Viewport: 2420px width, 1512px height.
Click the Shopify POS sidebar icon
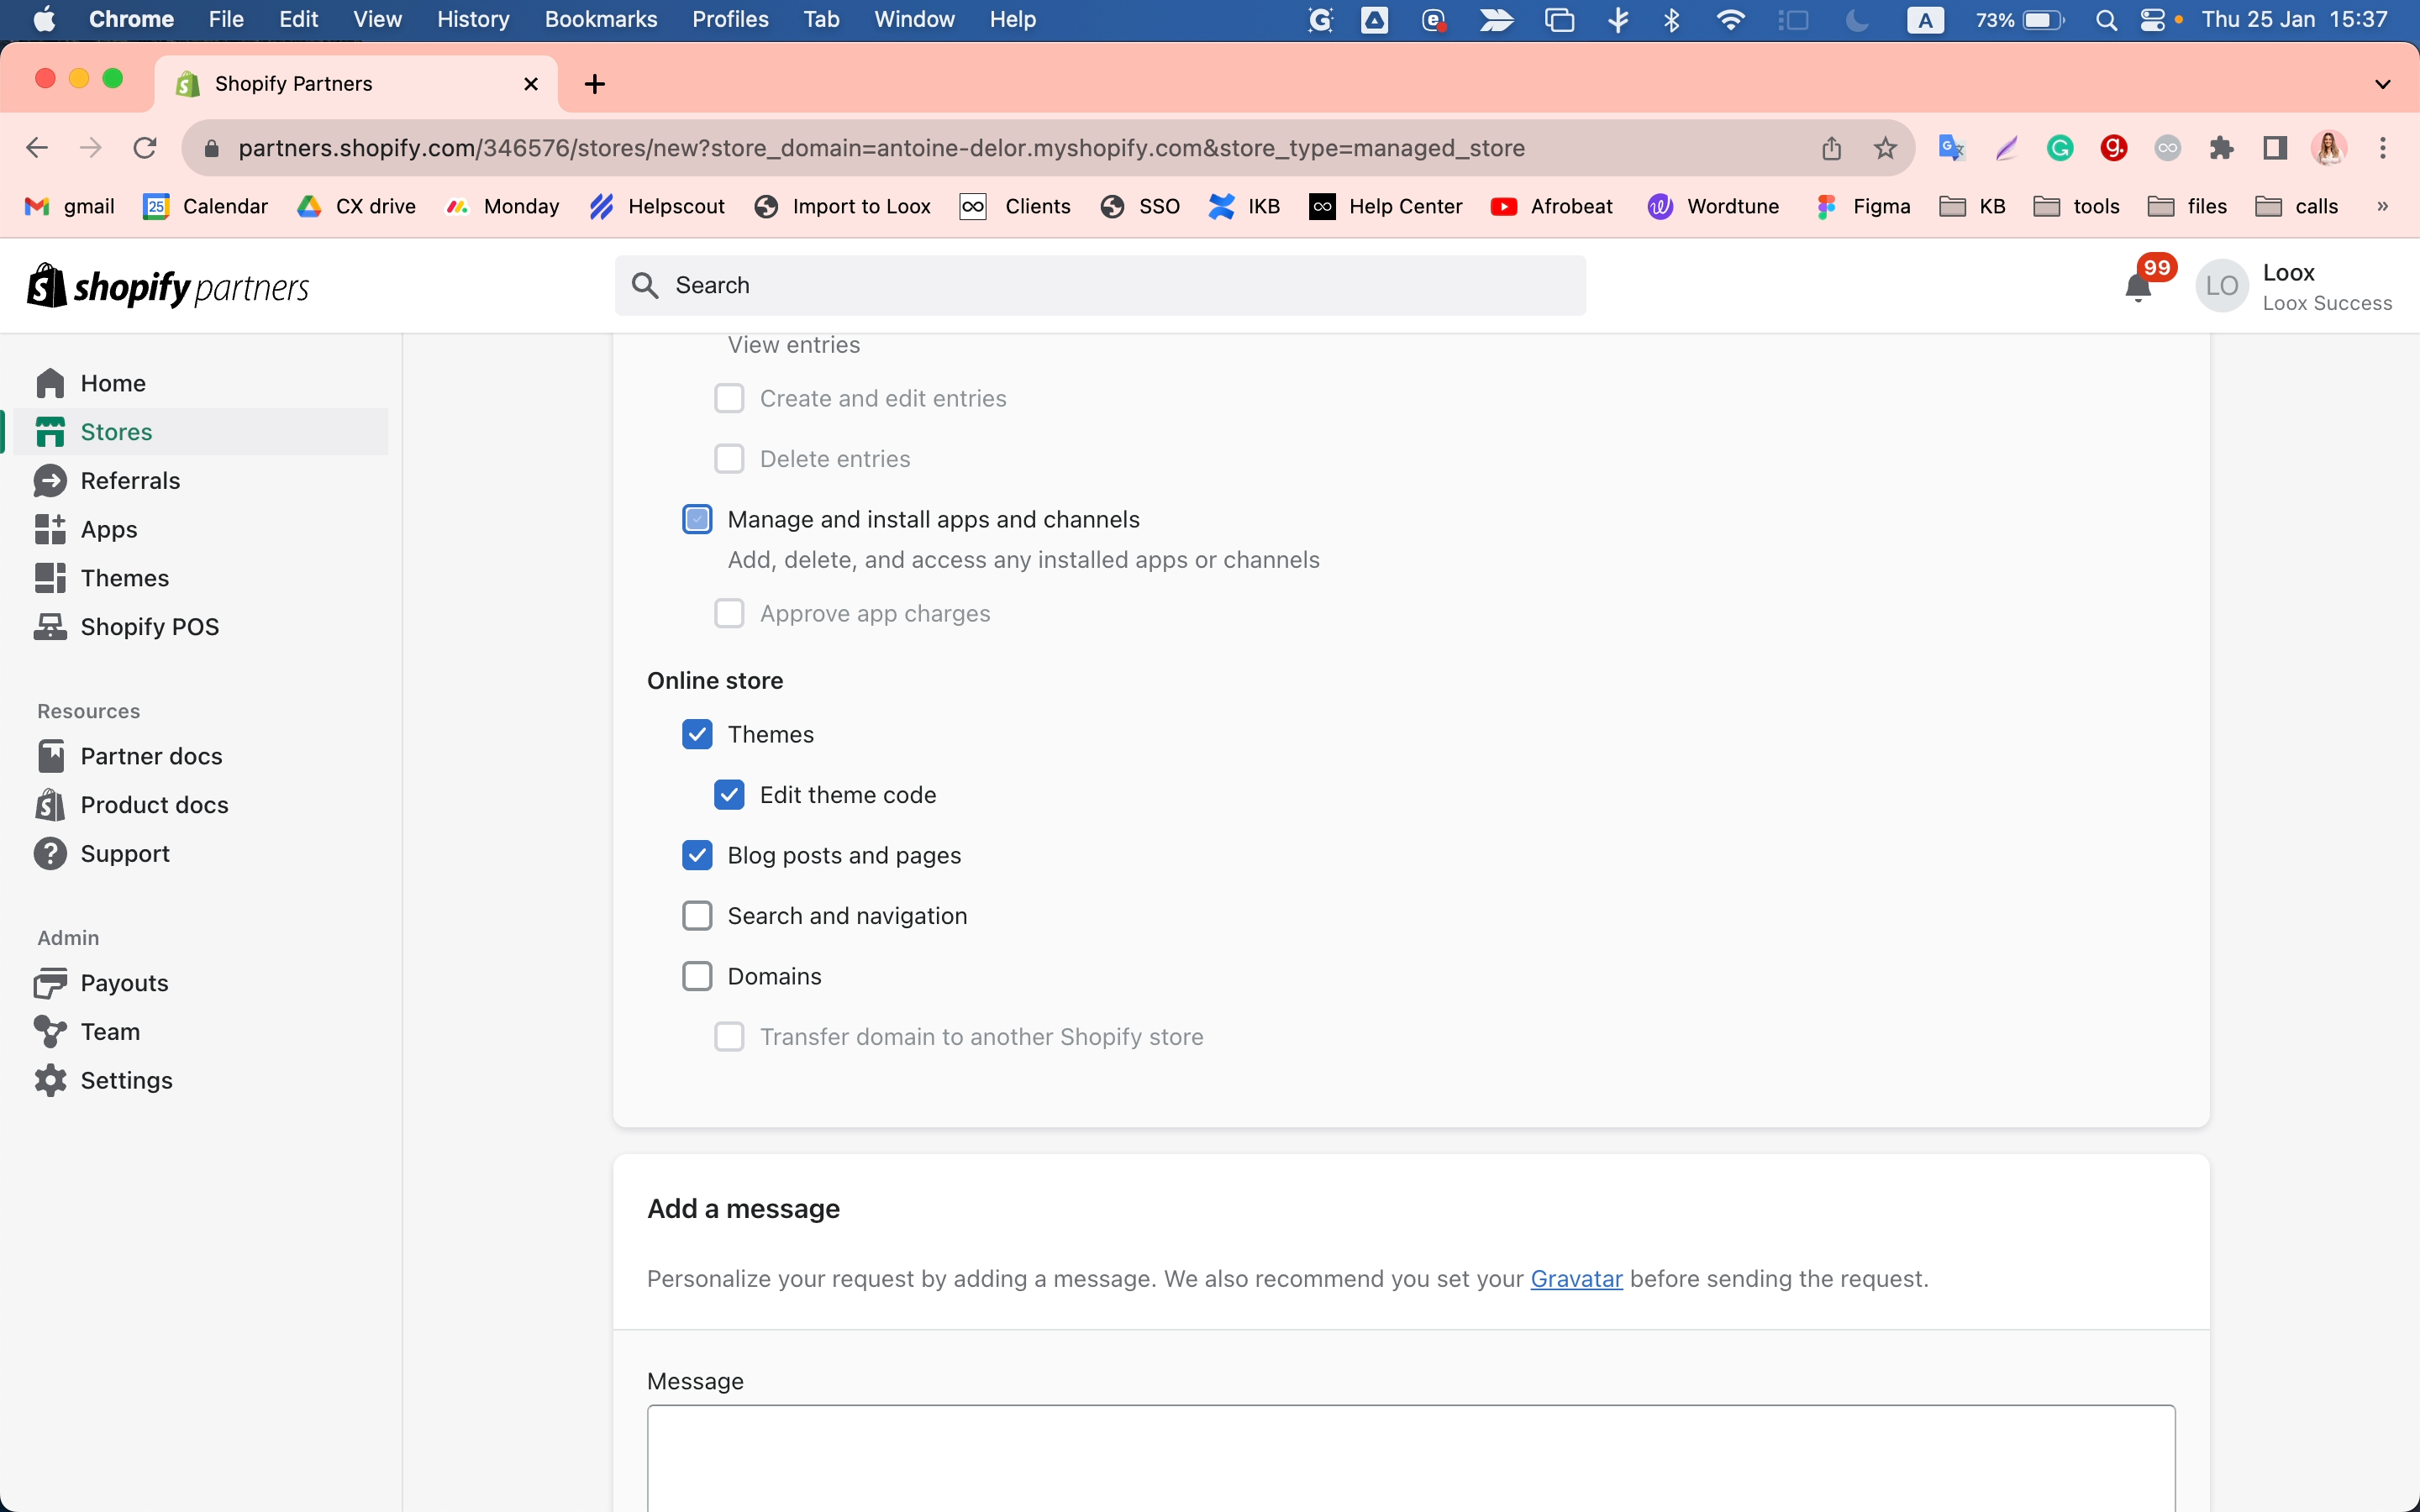click(x=50, y=627)
